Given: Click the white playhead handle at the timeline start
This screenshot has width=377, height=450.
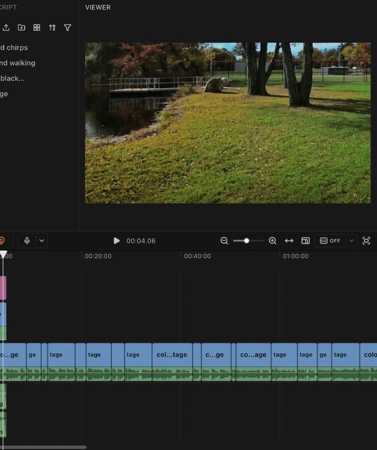Looking at the screenshot, I should tap(3, 254).
